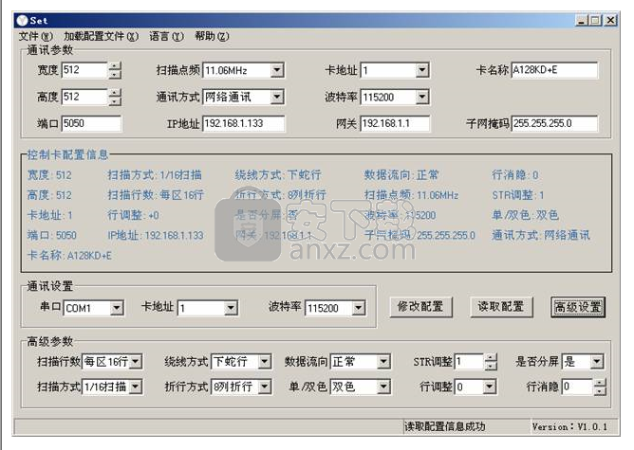Click the 宽度 input field showing 512
634x450 pixels.
pos(84,70)
